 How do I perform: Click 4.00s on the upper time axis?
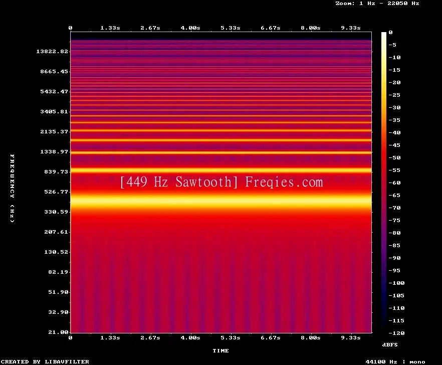click(190, 28)
